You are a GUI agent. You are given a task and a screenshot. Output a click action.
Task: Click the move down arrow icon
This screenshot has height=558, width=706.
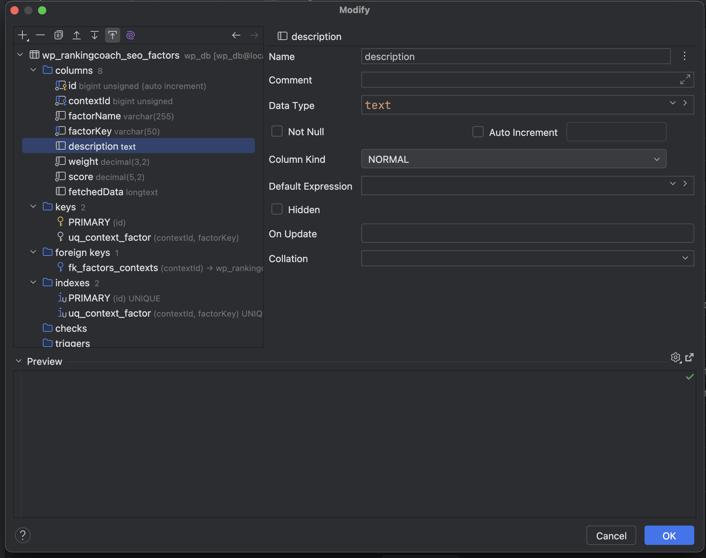pyautogui.click(x=94, y=35)
